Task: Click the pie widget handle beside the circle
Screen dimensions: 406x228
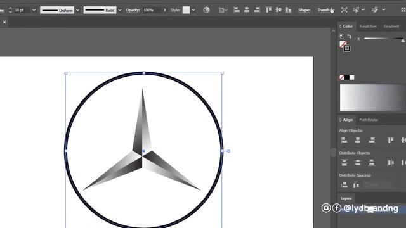Action: tap(228, 151)
